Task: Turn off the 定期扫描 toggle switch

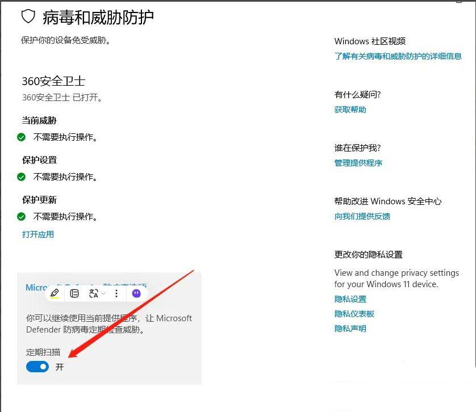Action: 37,367
